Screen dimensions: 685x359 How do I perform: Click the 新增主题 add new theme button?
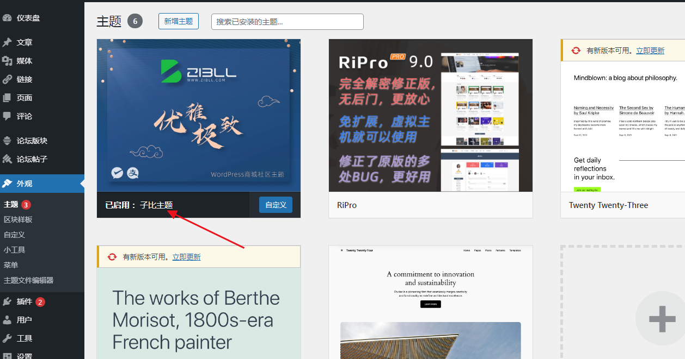point(179,21)
